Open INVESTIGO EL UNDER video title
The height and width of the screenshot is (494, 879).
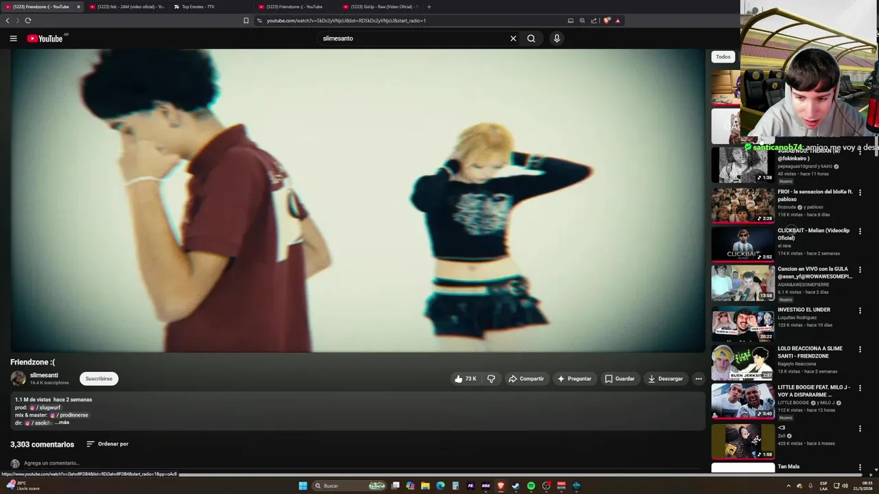coord(803,309)
